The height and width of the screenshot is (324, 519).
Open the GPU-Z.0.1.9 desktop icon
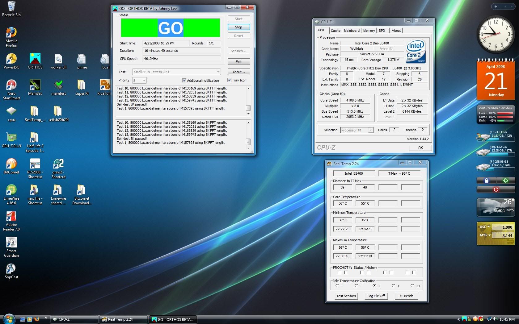point(11,138)
